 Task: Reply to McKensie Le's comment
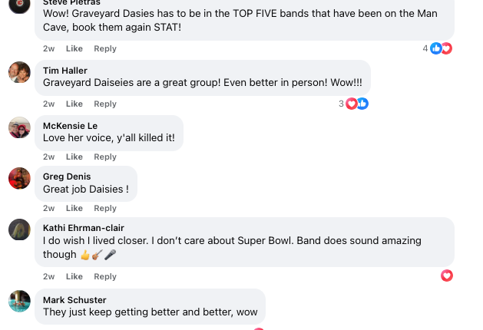[x=105, y=157]
